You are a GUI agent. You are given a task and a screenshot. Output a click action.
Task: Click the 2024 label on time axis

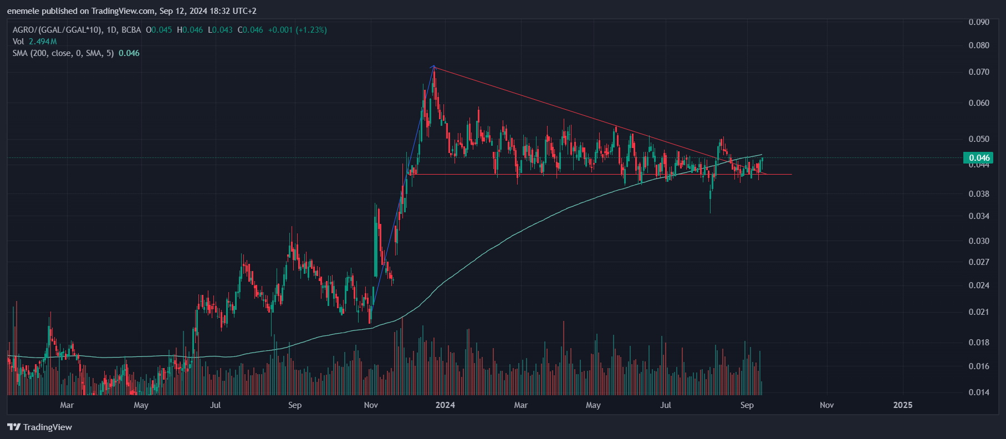coord(445,405)
